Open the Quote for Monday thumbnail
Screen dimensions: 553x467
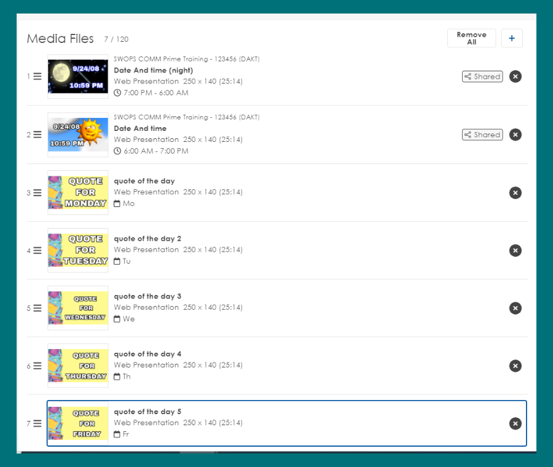click(78, 192)
